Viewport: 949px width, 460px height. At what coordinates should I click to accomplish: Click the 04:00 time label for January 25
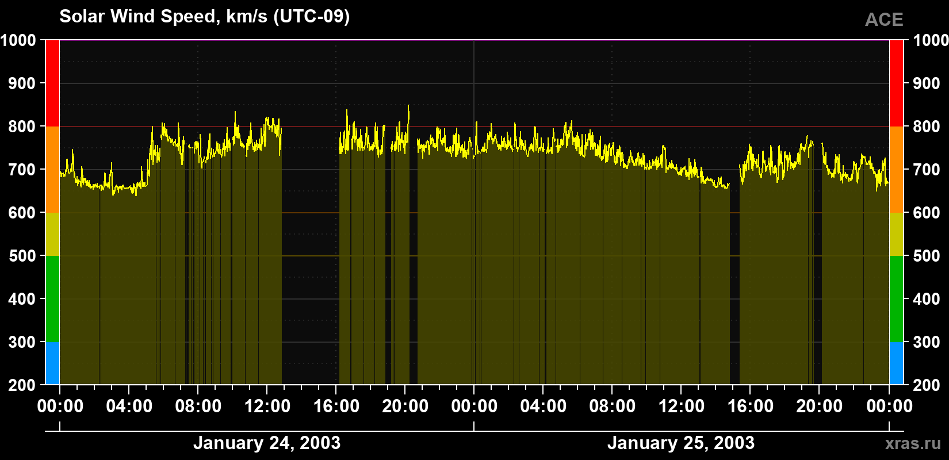click(x=543, y=407)
